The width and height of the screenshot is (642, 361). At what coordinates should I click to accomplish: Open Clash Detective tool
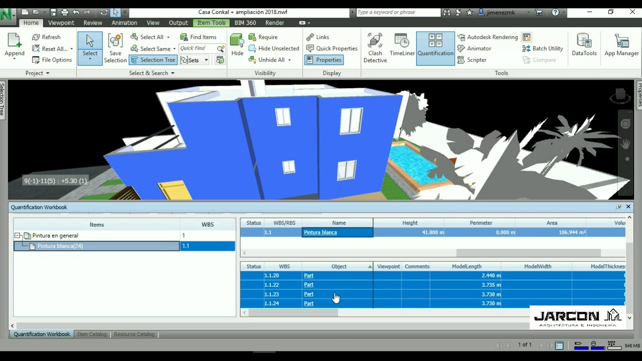coord(375,48)
